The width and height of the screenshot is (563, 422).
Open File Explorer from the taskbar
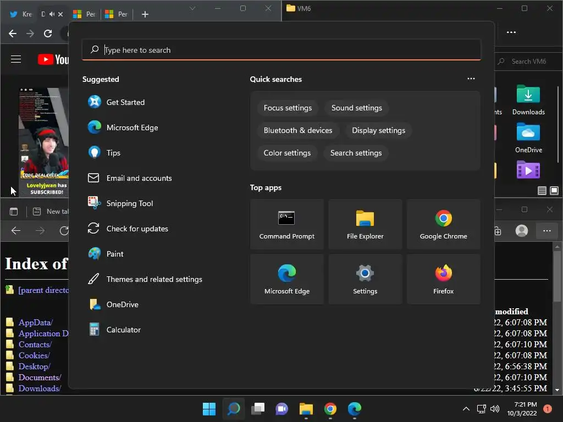[x=306, y=409]
